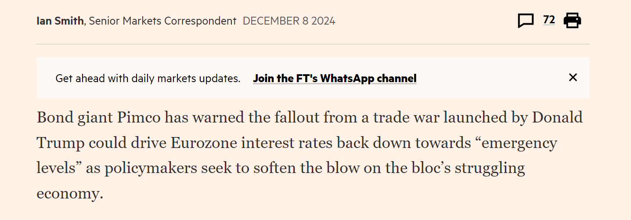Click the 'Get ahead with daily markets updates' text
The height and width of the screenshot is (220, 631).
(148, 79)
